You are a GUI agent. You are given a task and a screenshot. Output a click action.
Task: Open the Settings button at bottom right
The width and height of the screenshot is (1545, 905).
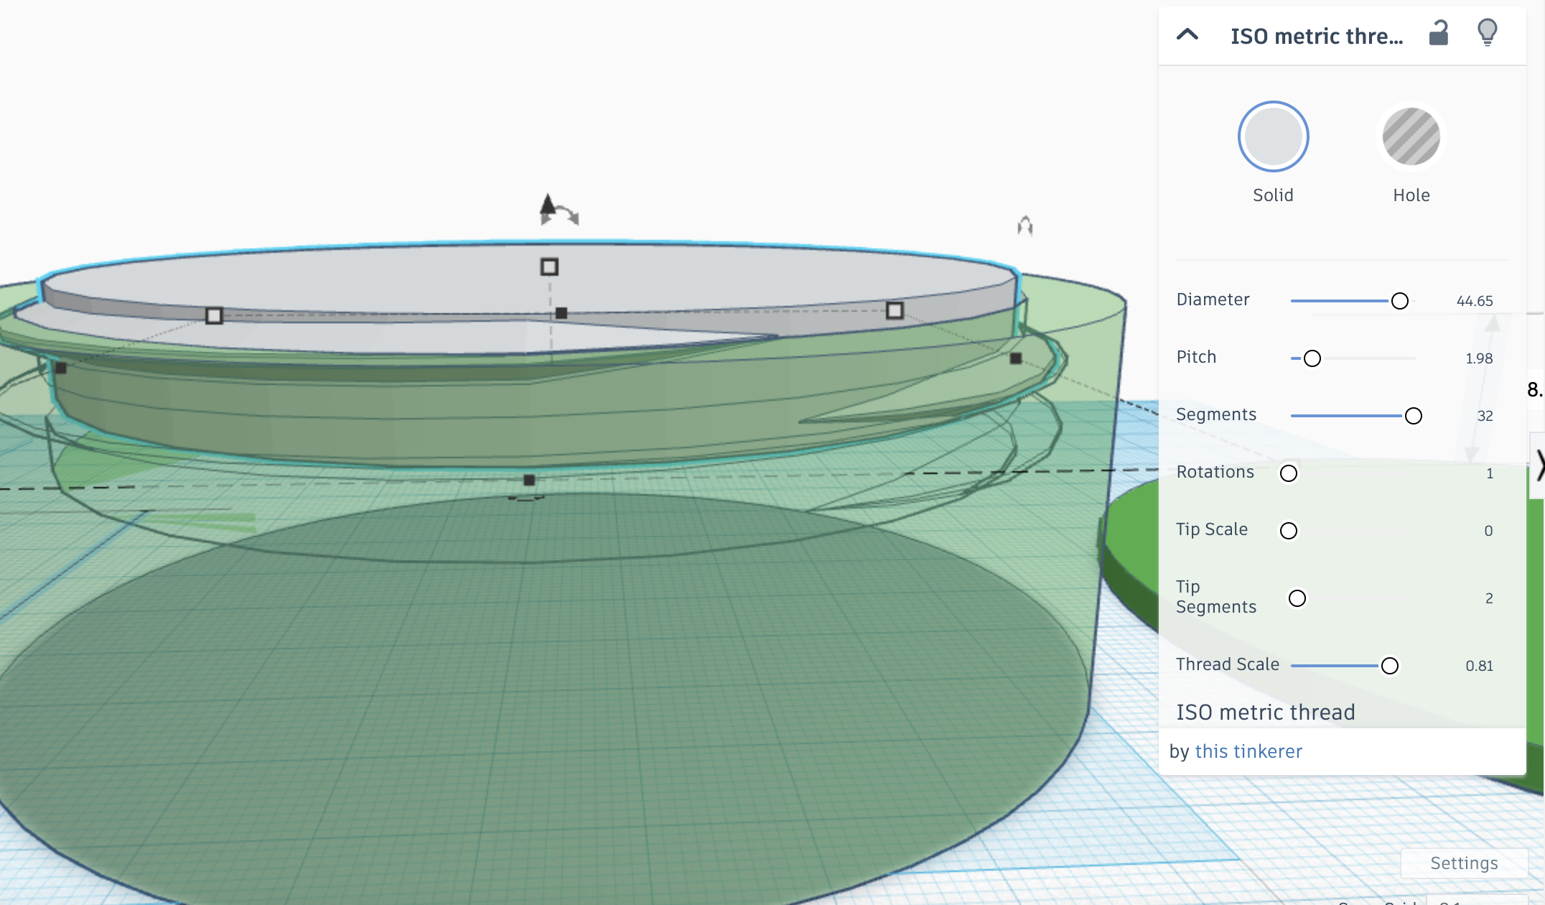(1463, 863)
